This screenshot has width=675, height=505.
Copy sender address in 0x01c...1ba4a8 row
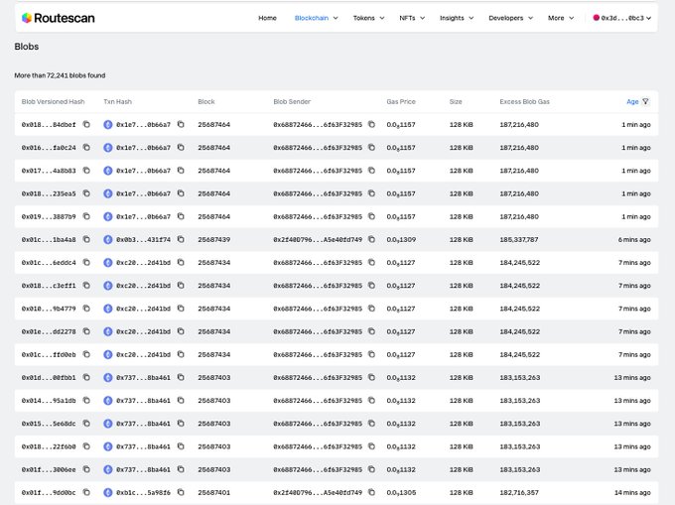pyautogui.click(x=371, y=239)
